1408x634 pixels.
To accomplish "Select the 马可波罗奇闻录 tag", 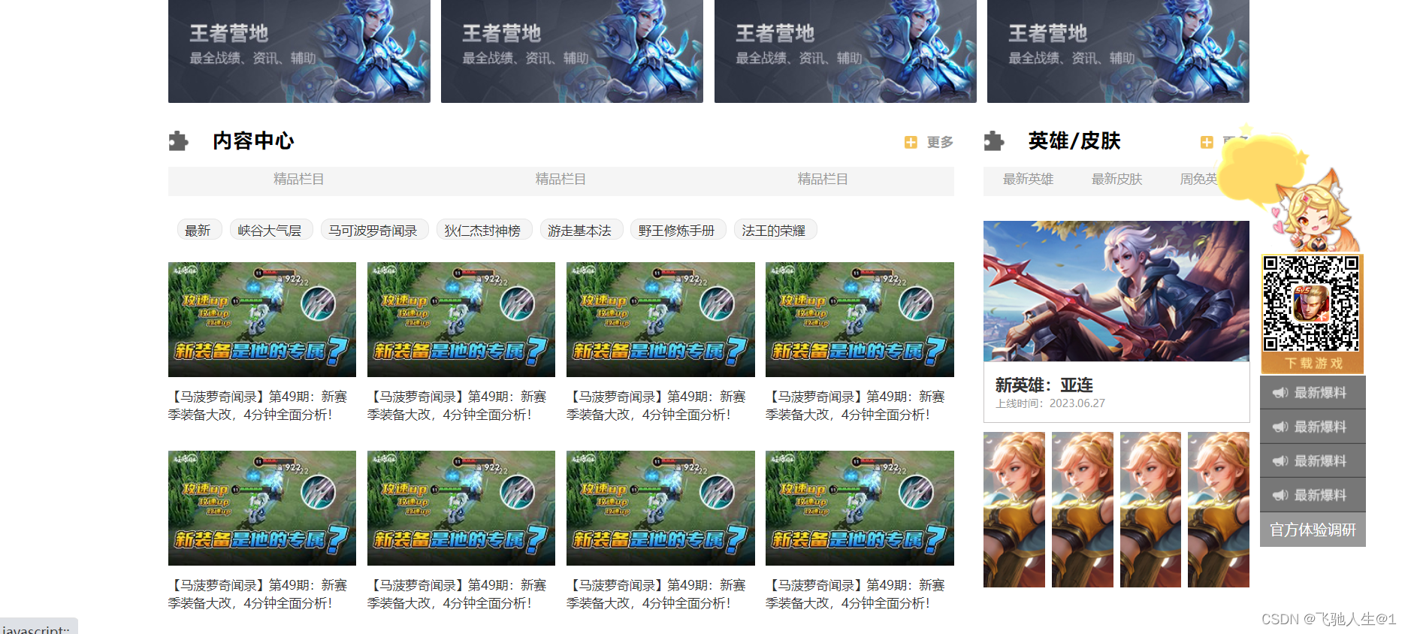I will pyautogui.click(x=373, y=231).
